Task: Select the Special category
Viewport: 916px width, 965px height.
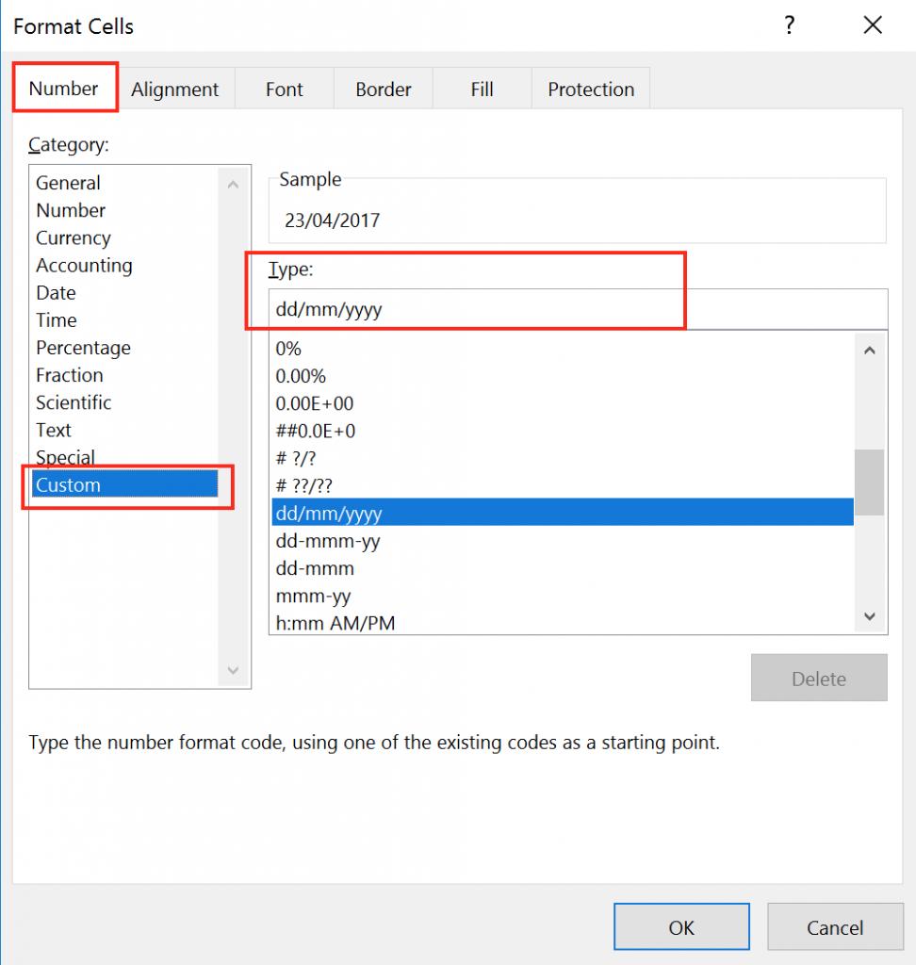Action: (66, 457)
